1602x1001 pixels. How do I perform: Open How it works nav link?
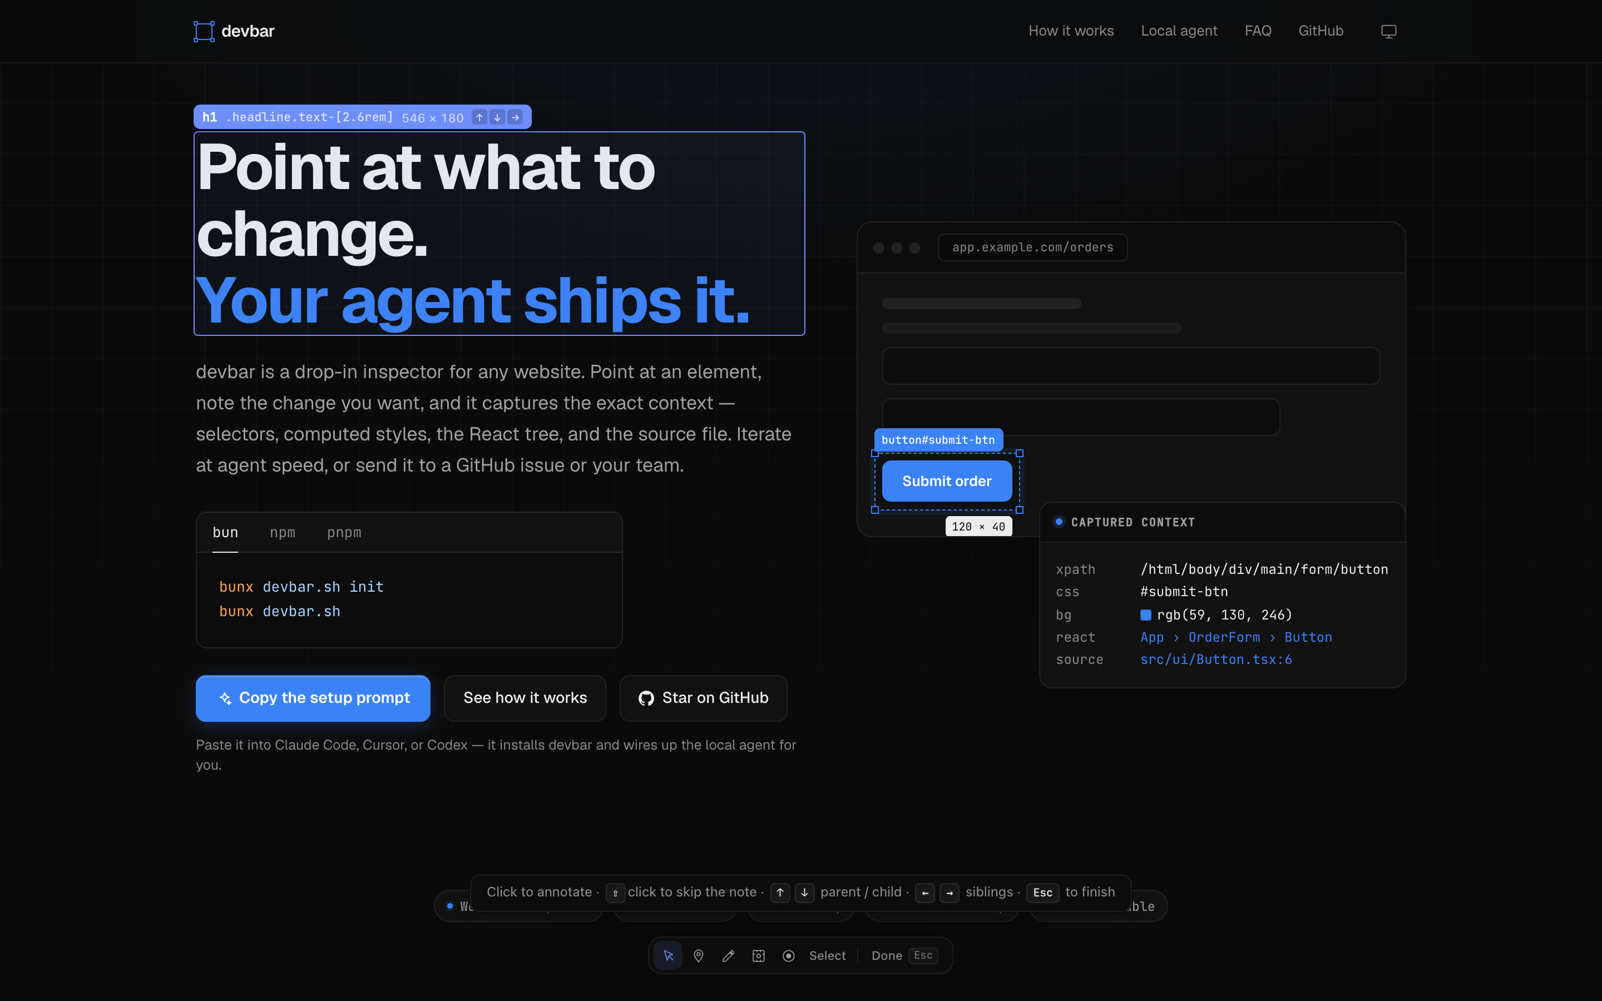point(1071,31)
